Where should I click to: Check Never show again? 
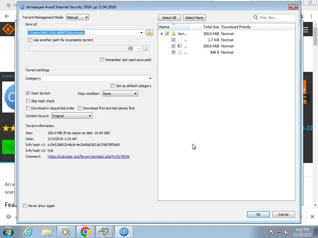[25, 206]
